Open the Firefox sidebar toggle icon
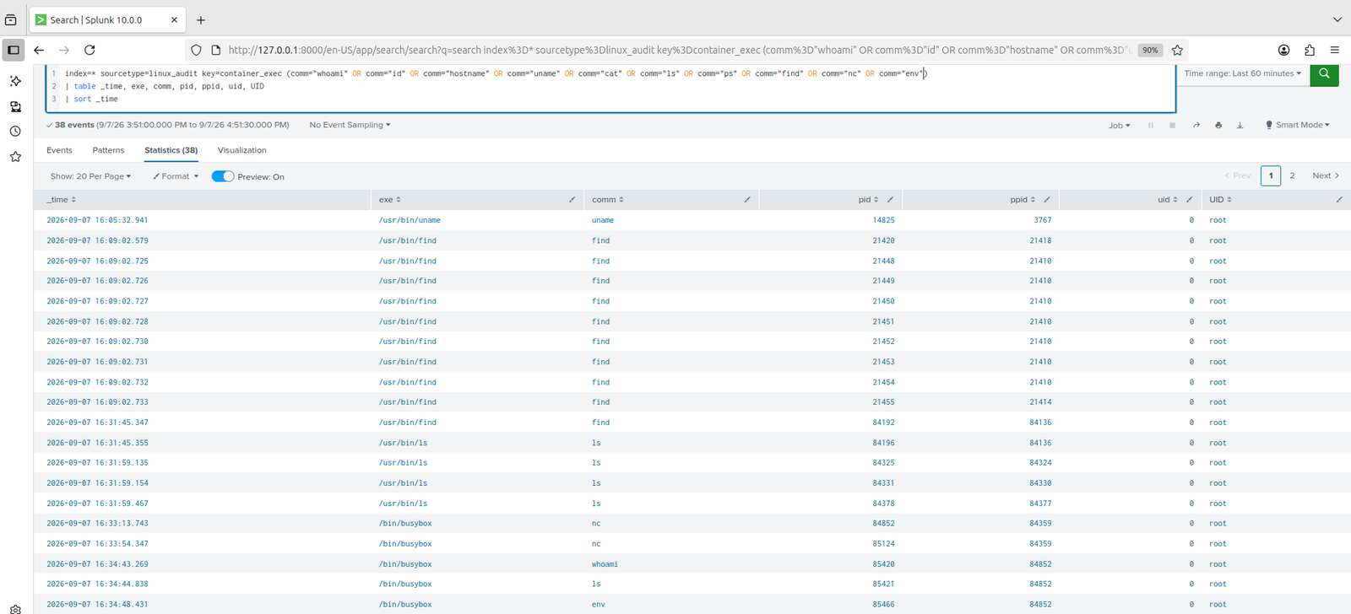Screen dimensions: 1351x614 point(14,50)
